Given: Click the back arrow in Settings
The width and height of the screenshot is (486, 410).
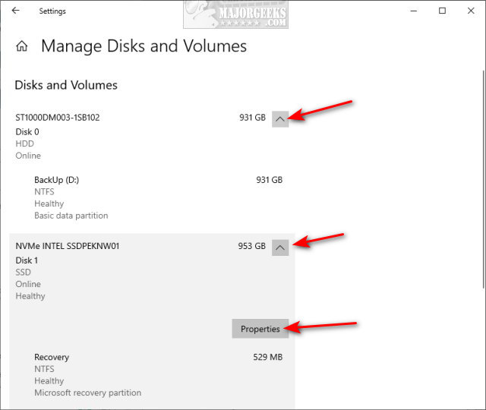Looking at the screenshot, I should click(16, 11).
